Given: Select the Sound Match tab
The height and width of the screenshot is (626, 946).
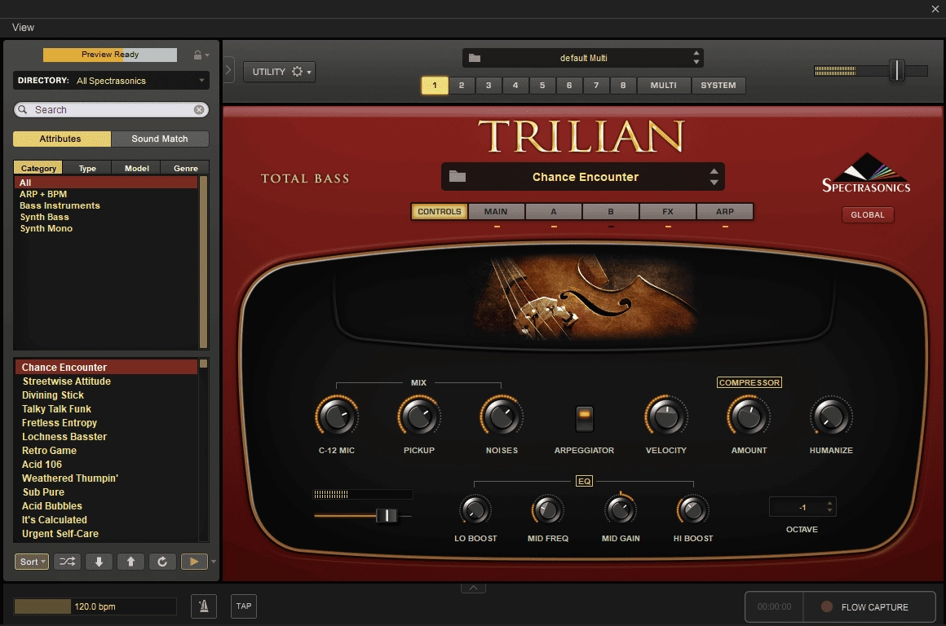Looking at the screenshot, I should pos(160,139).
